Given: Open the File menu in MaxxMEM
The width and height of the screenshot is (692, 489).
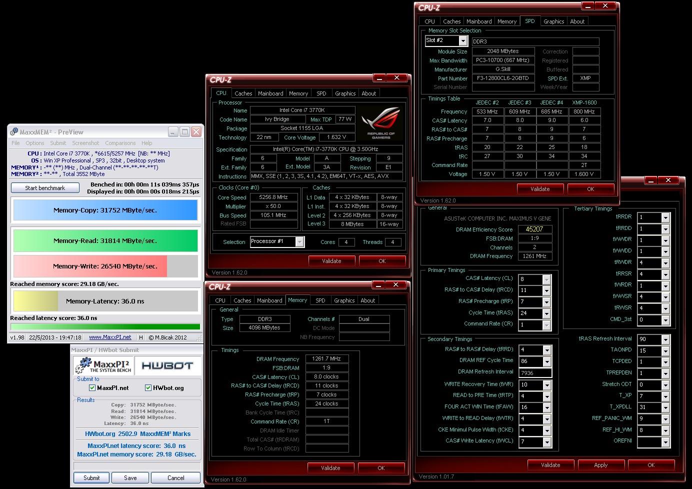Looking at the screenshot, I should tap(15, 143).
